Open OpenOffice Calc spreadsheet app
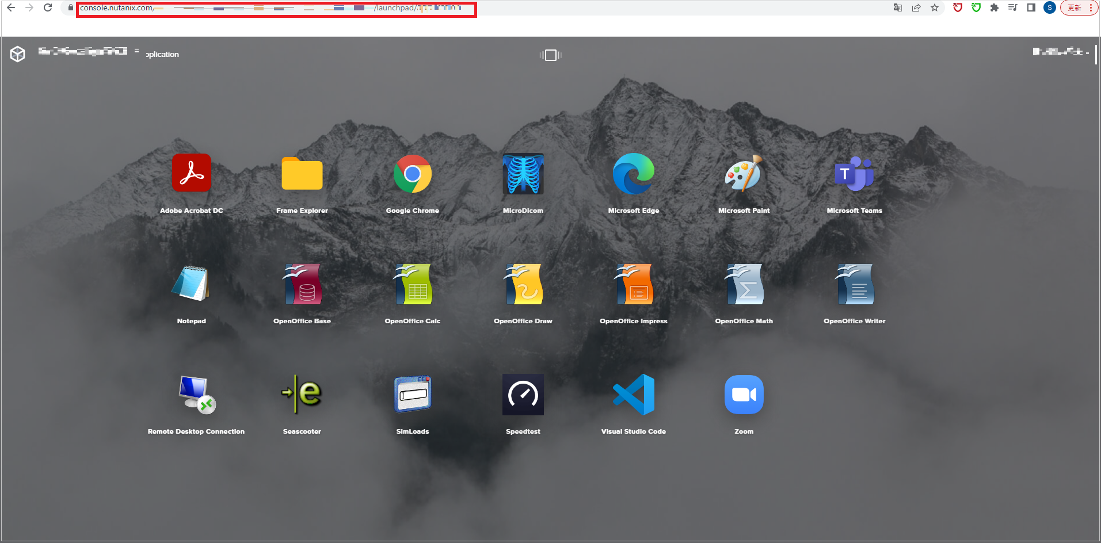1101x543 pixels. [413, 284]
